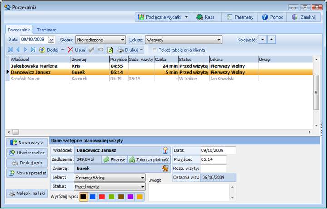Enable Pokaż tabelę dnia klienta checkbox
327x209 pixels.
(x=154, y=50)
